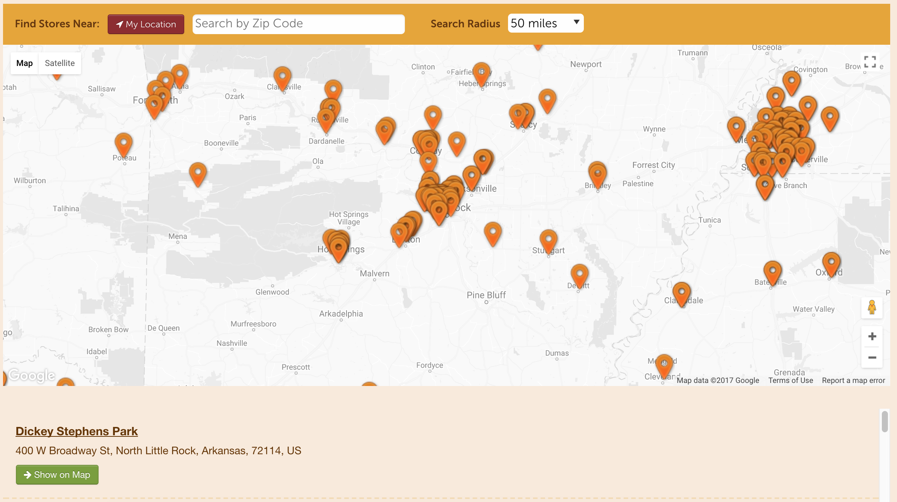Open the Search Radius dropdown

click(x=545, y=24)
